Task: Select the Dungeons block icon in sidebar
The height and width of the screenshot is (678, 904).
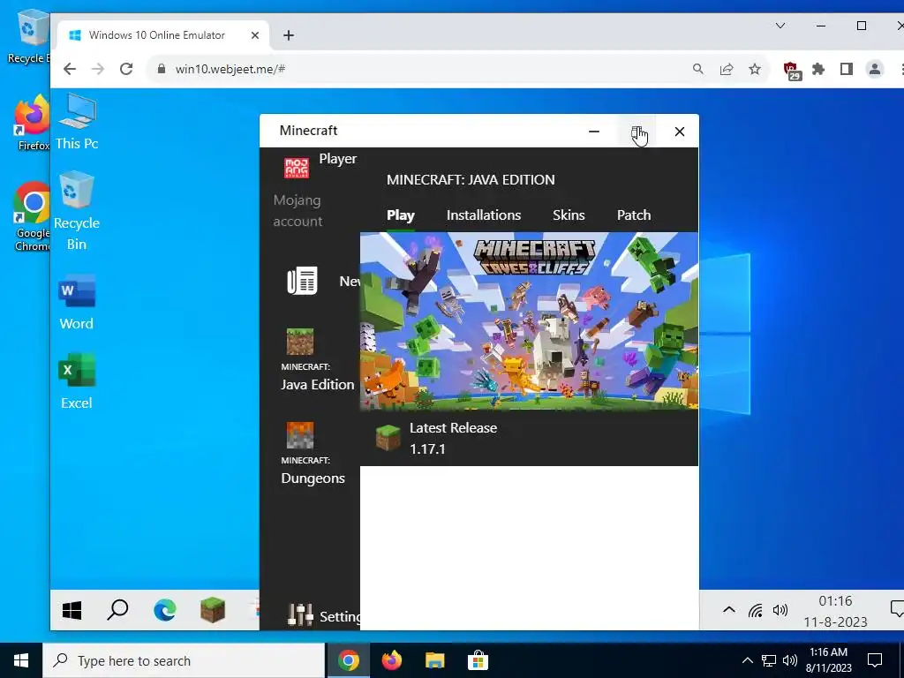Action: tap(300, 435)
